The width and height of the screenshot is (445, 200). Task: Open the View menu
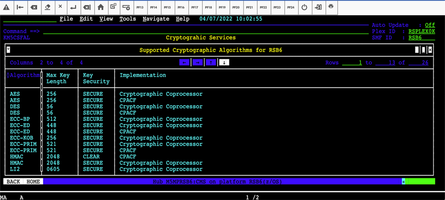[x=106, y=19]
